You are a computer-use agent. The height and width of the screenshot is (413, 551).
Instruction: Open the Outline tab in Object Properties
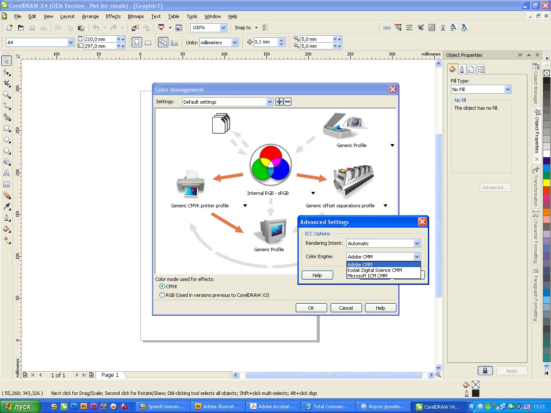pos(462,69)
